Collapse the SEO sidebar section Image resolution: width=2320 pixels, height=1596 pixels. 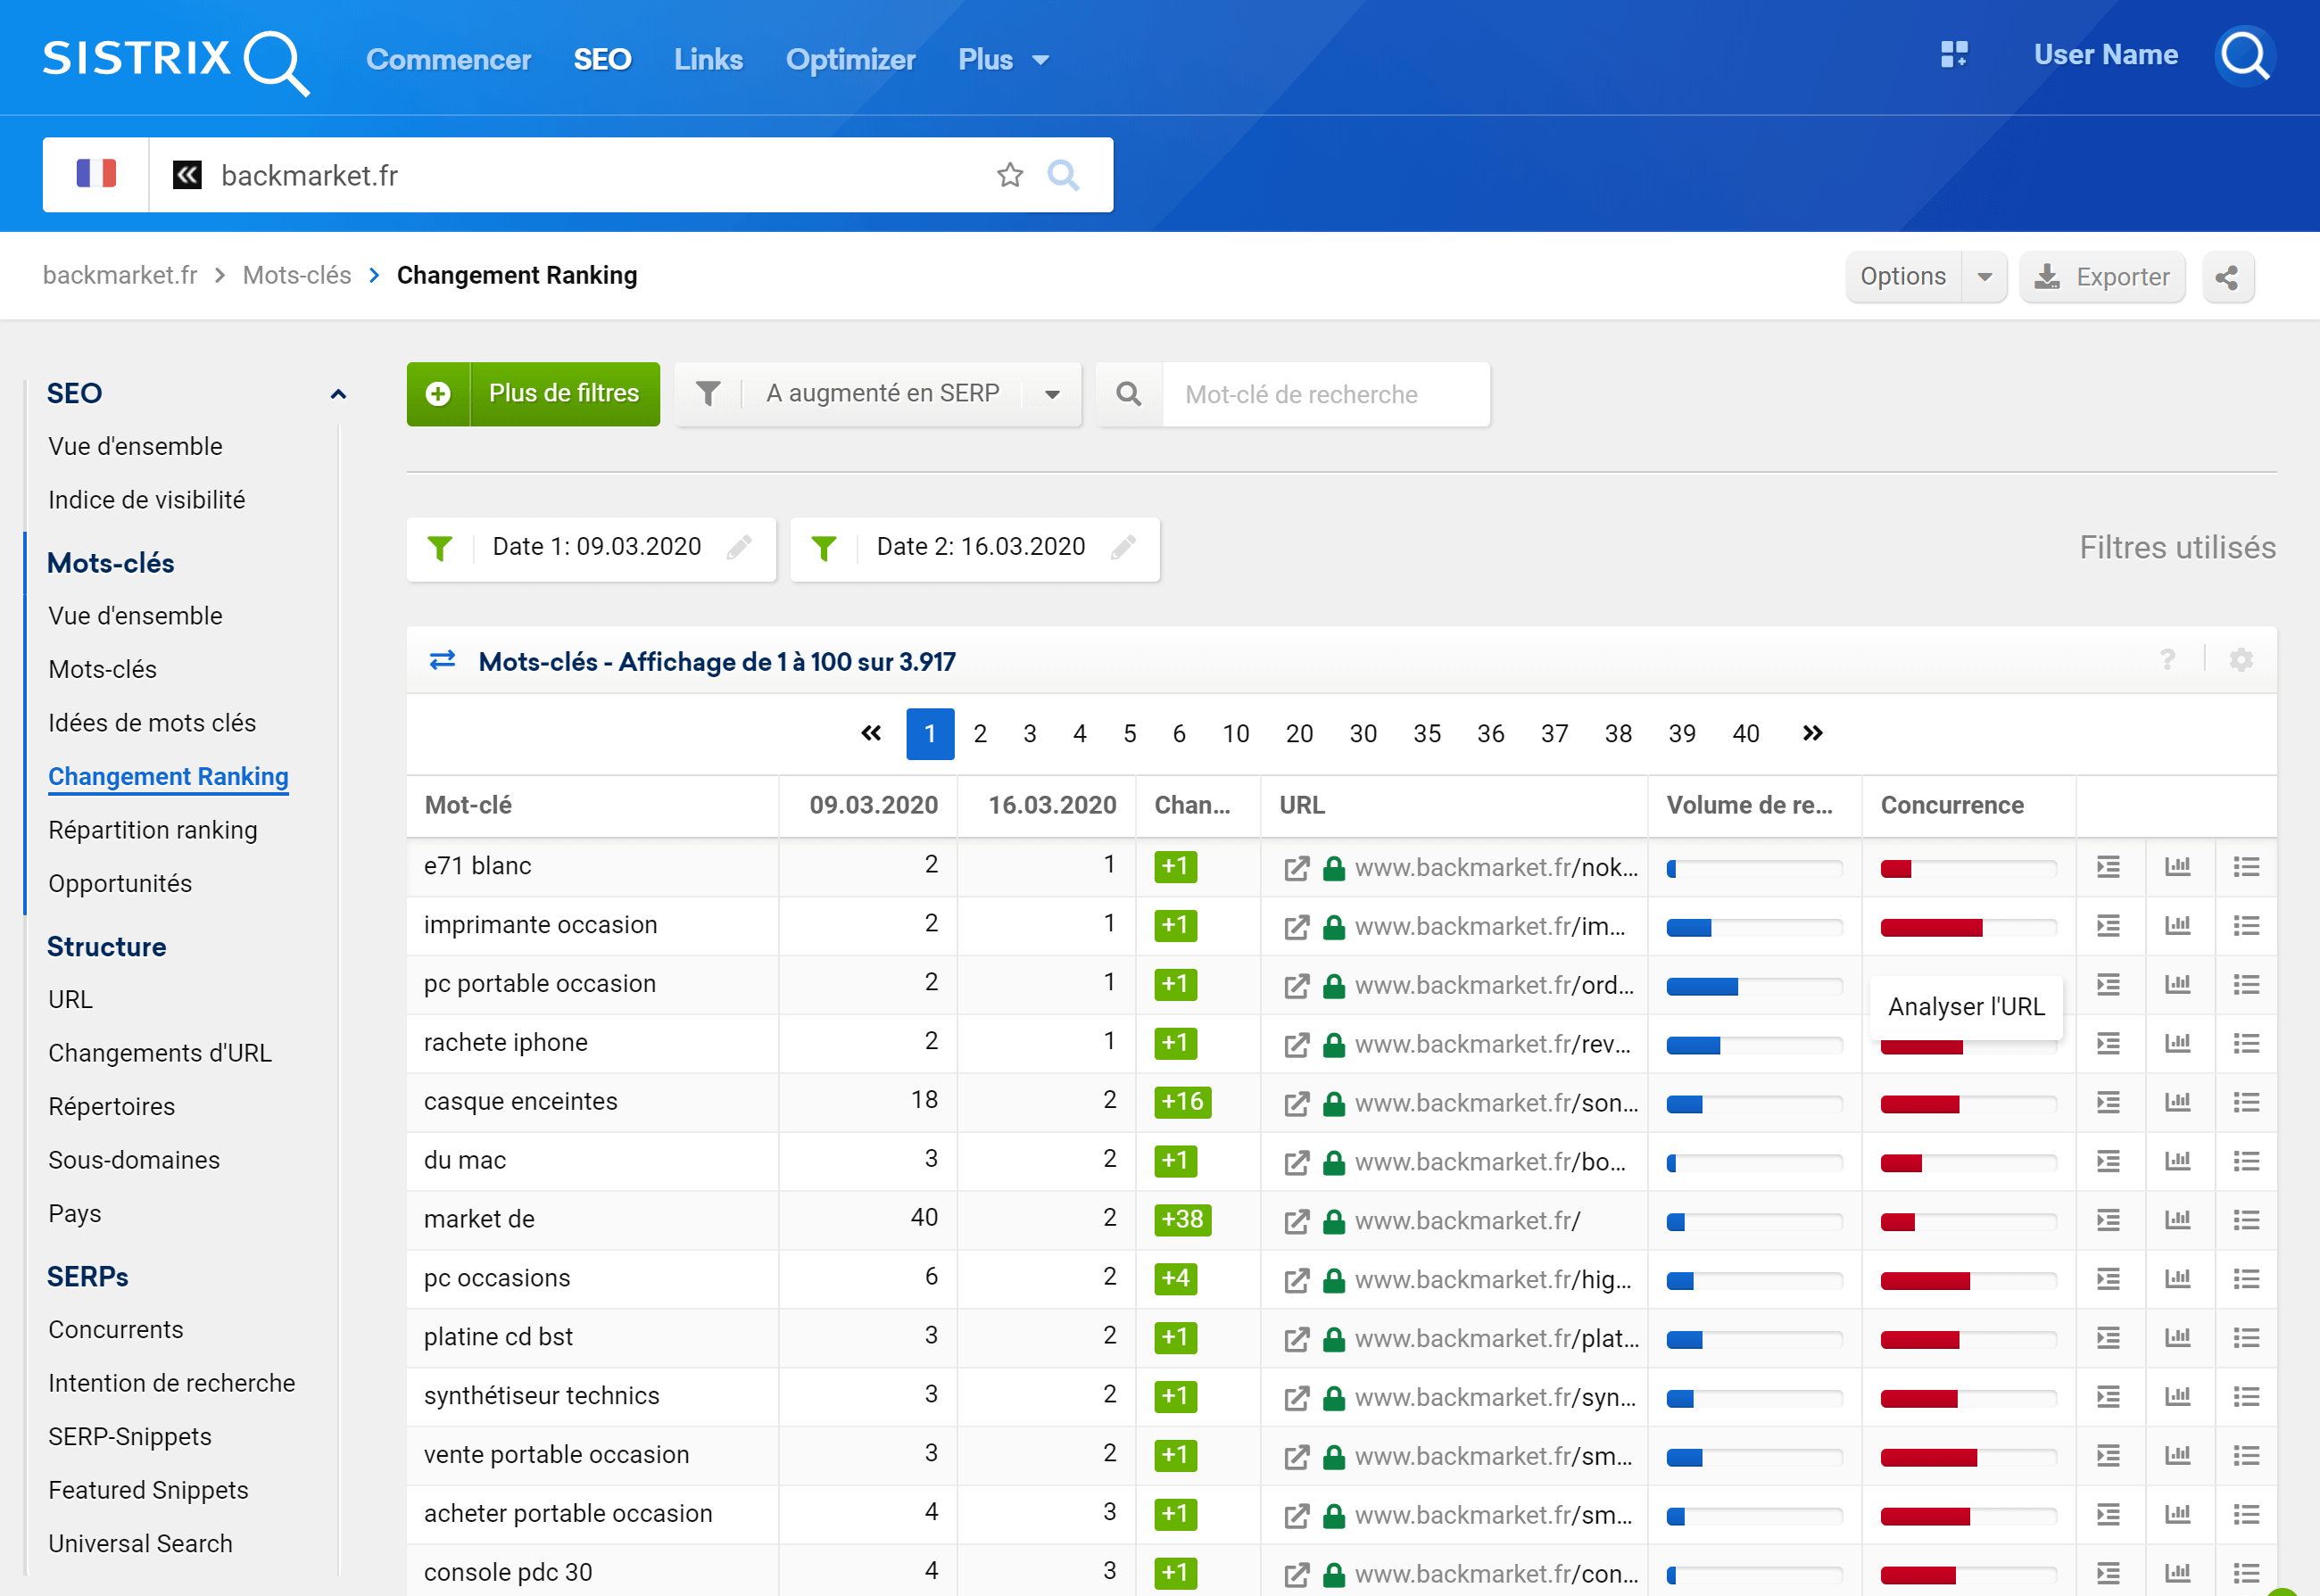pyautogui.click(x=338, y=394)
